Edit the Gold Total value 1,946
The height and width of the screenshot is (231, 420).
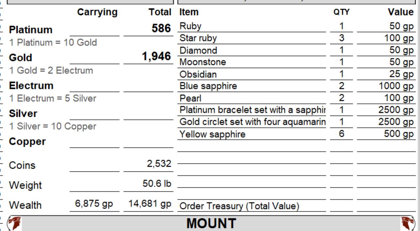148,57
